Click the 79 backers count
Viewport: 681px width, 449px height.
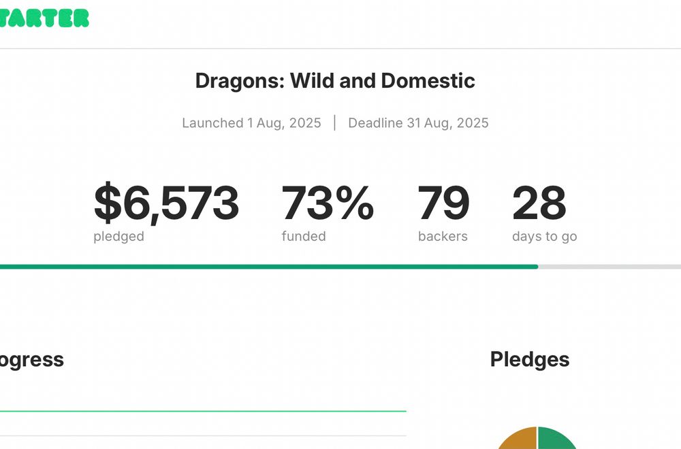tap(443, 203)
